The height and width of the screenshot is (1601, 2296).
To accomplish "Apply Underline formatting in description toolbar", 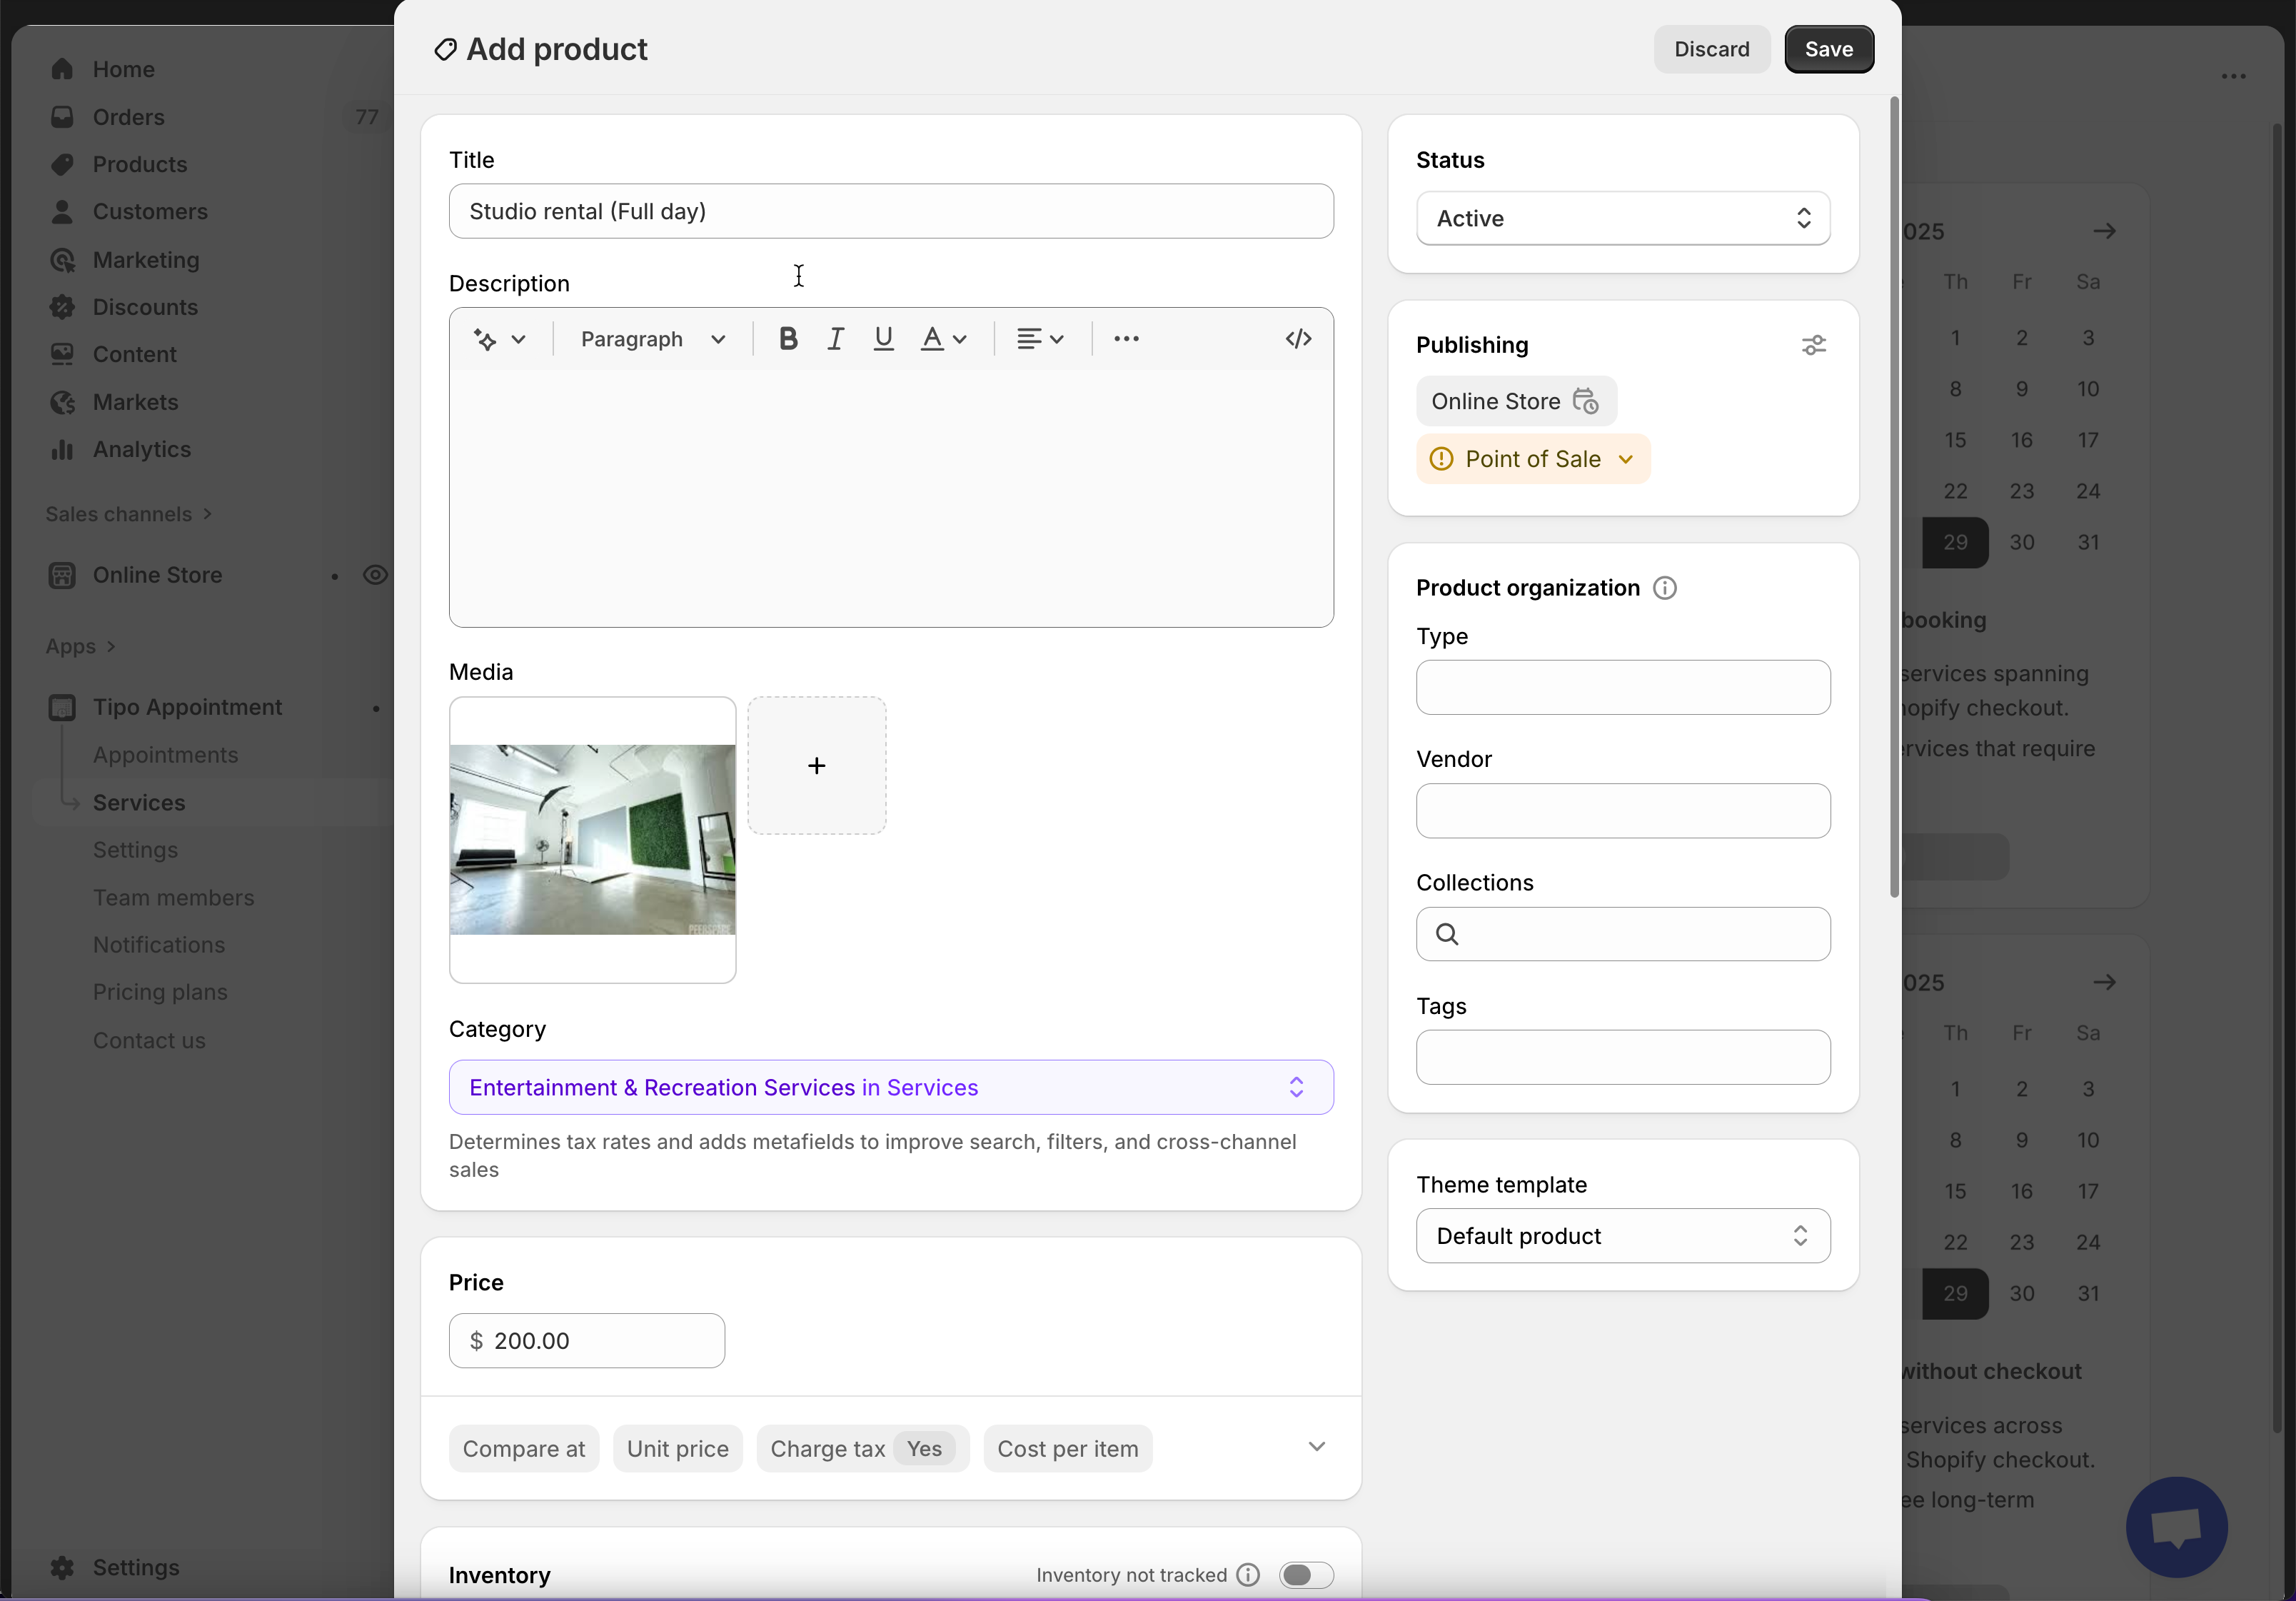I will tap(883, 339).
